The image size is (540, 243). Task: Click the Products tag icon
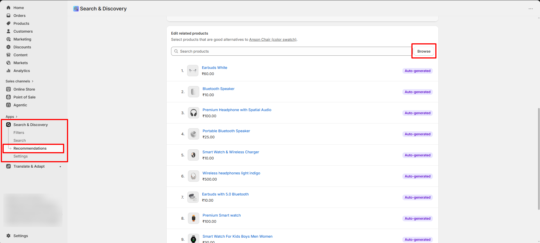(8, 23)
